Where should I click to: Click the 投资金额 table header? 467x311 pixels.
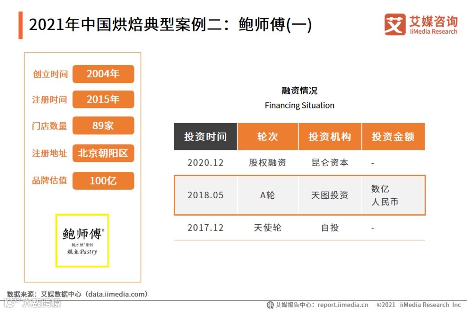pyautogui.click(x=393, y=136)
